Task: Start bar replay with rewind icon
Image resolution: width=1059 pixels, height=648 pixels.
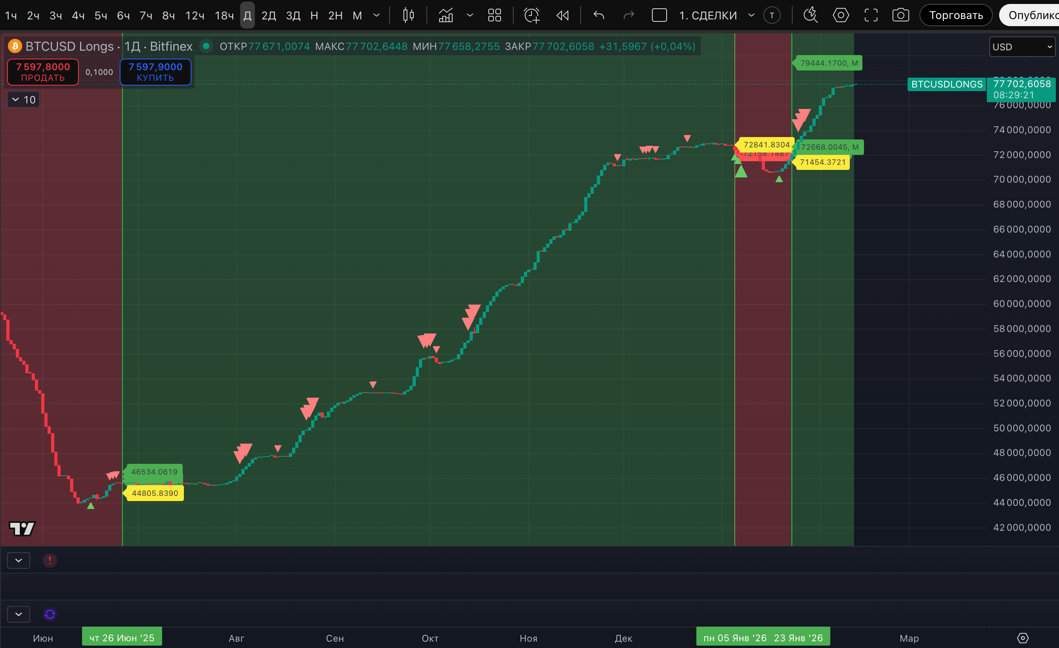Action: [563, 15]
